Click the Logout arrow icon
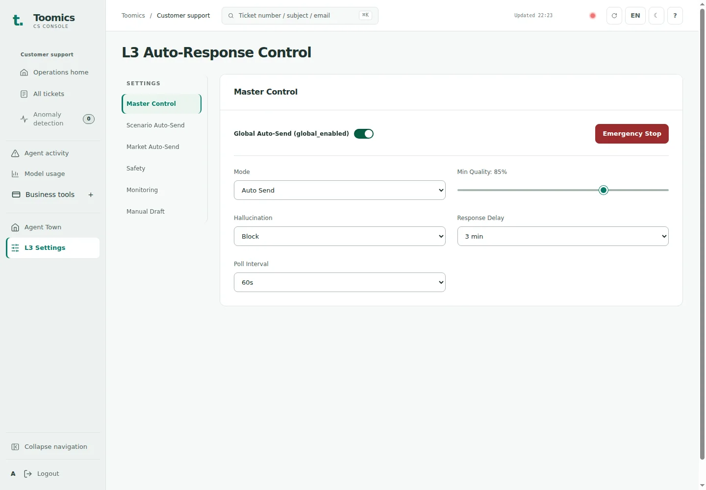The height and width of the screenshot is (490, 706). click(x=28, y=474)
